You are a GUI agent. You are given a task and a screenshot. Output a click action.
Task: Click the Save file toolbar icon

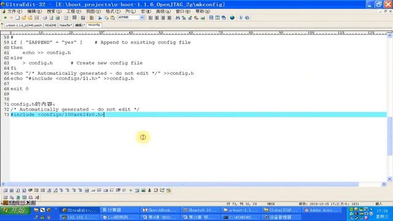[37, 18]
